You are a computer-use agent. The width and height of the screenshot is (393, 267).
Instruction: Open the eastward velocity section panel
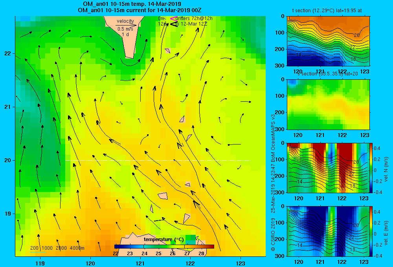point(328,231)
